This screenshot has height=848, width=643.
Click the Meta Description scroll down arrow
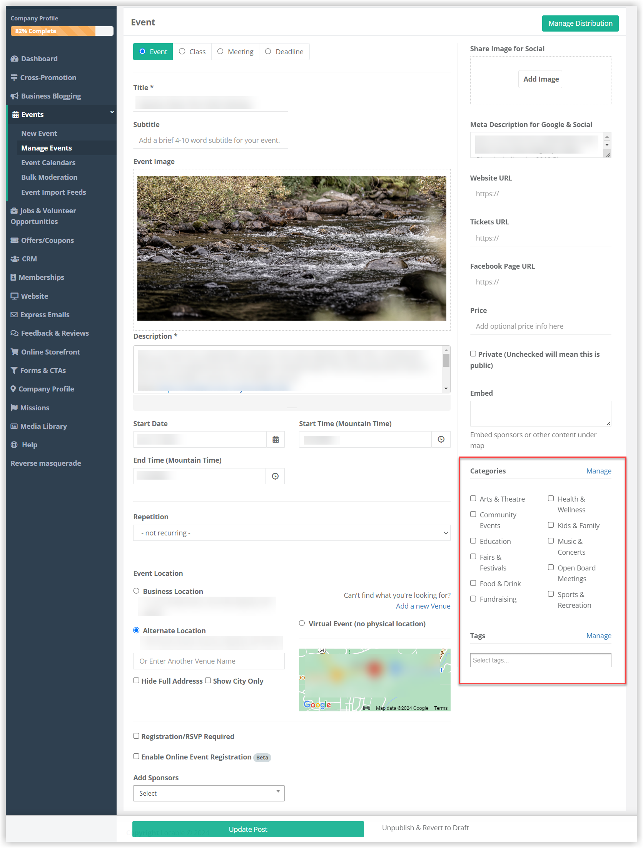pyautogui.click(x=607, y=145)
